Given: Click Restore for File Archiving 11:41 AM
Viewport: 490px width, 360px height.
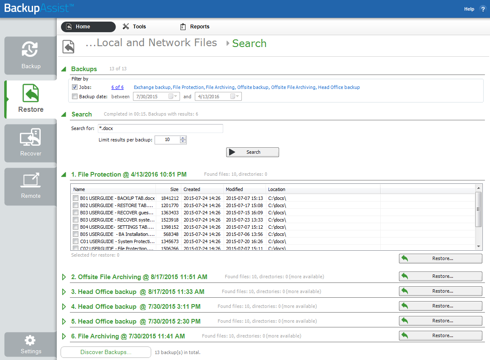Looking at the screenshot, I should [x=440, y=335].
